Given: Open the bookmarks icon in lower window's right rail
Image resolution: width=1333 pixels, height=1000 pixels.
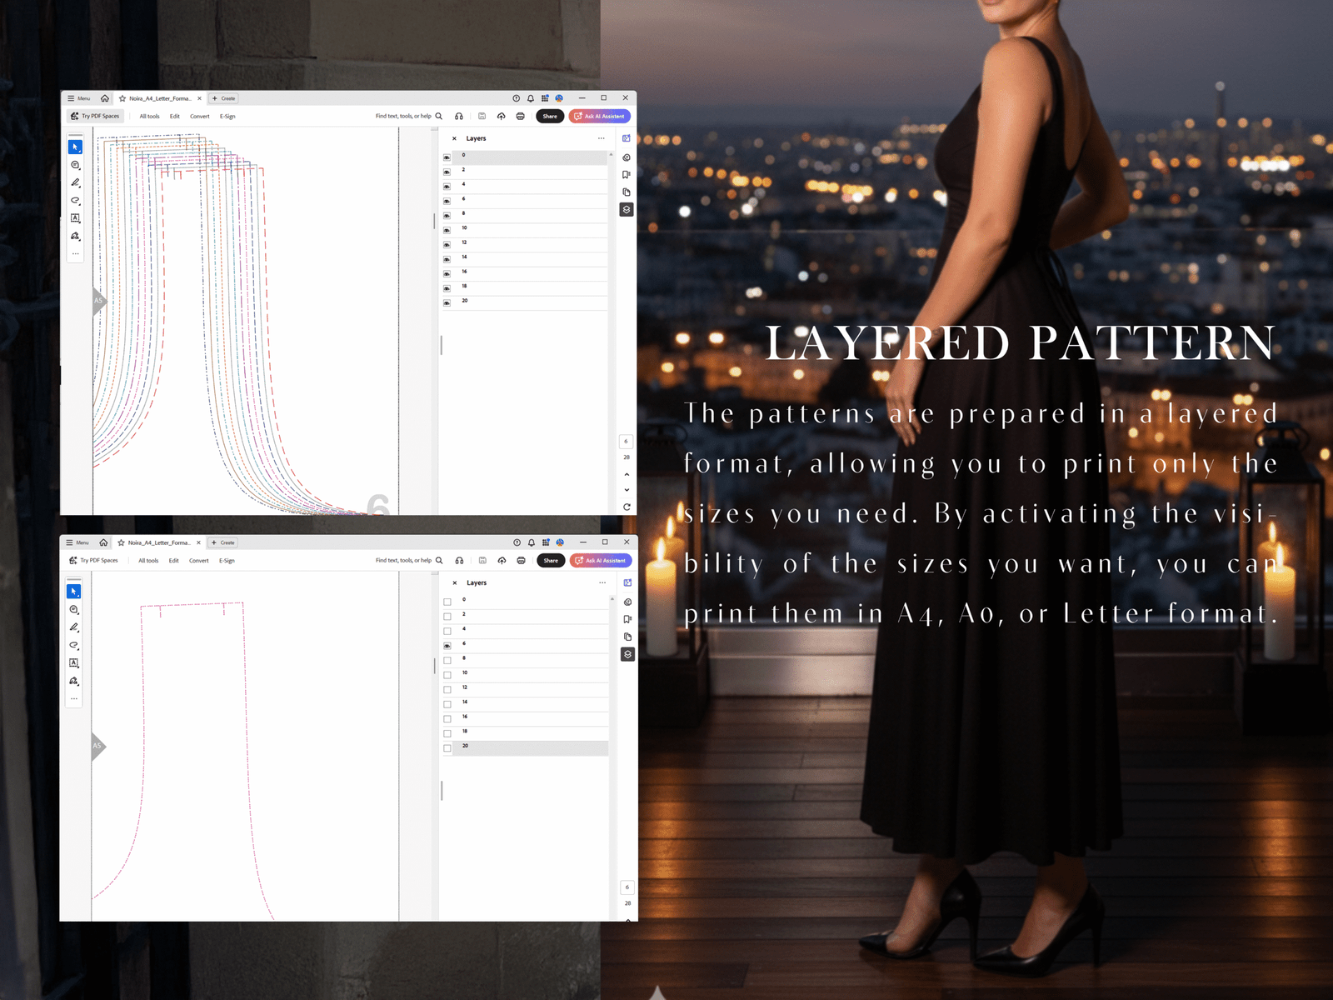Looking at the screenshot, I should coord(627,619).
